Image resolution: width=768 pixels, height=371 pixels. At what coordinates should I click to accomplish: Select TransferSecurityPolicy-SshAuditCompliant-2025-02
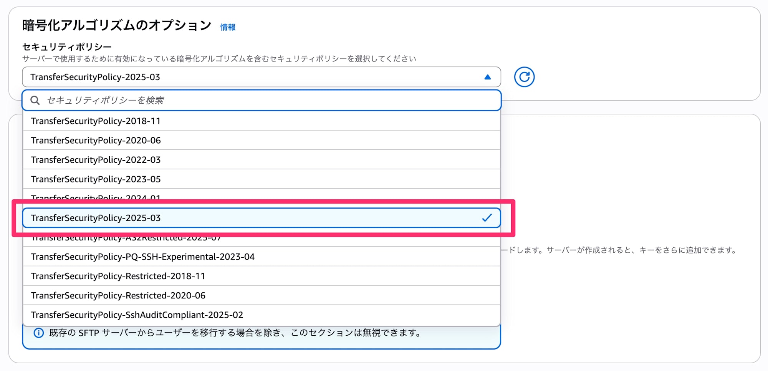(x=262, y=315)
